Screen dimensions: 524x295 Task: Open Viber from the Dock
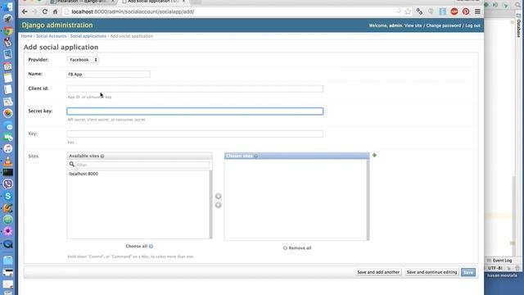click(x=8, y=184)
